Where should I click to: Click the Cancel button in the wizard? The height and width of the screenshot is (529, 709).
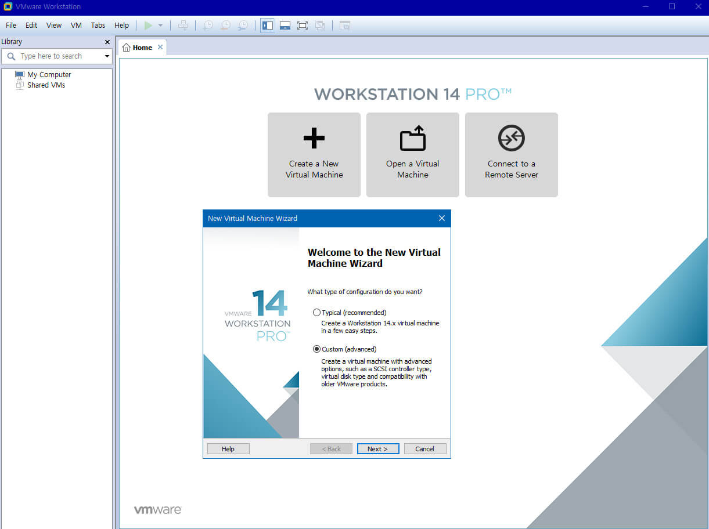pyautogui.click(x=424, y=449)
